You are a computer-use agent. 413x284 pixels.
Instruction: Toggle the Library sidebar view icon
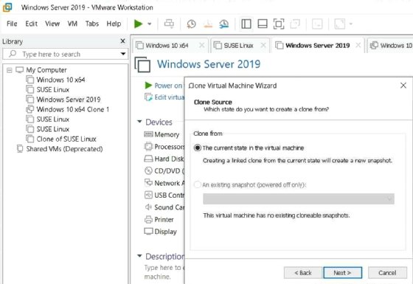(246, 24)
